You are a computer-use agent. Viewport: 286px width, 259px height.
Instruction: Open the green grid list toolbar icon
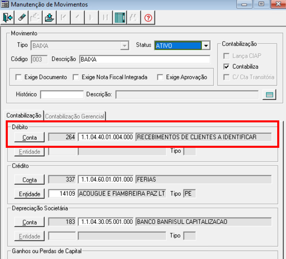coord(120,18)
